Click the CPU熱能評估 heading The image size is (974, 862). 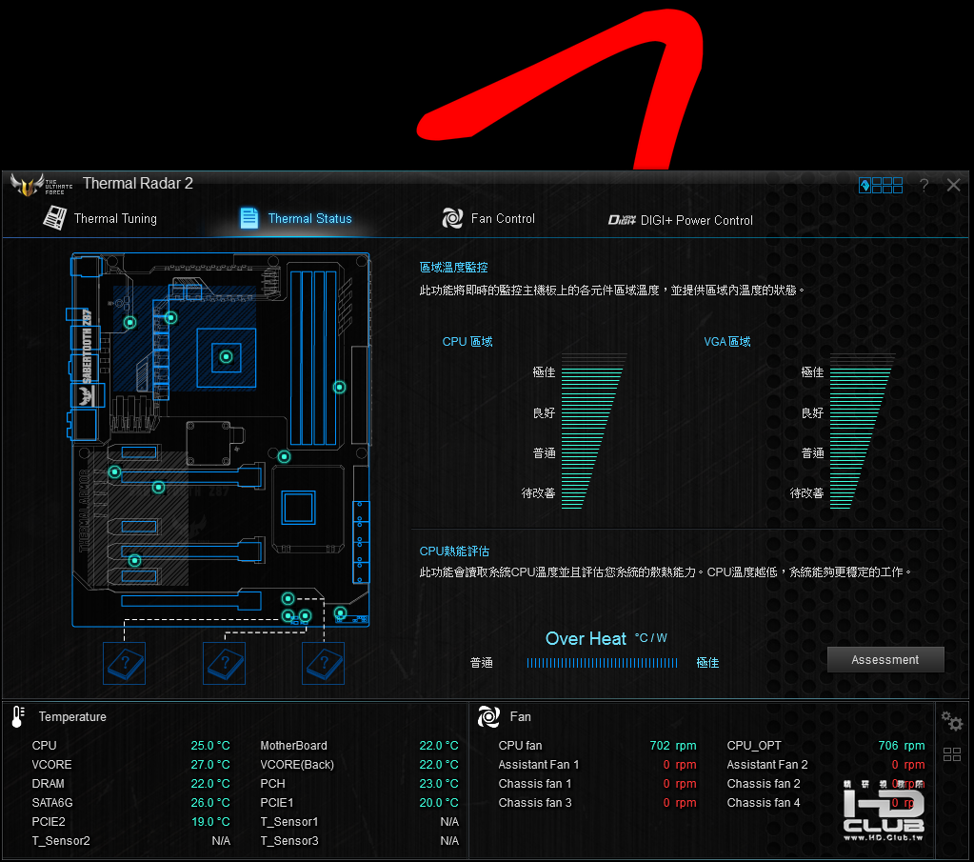point(454,551)
